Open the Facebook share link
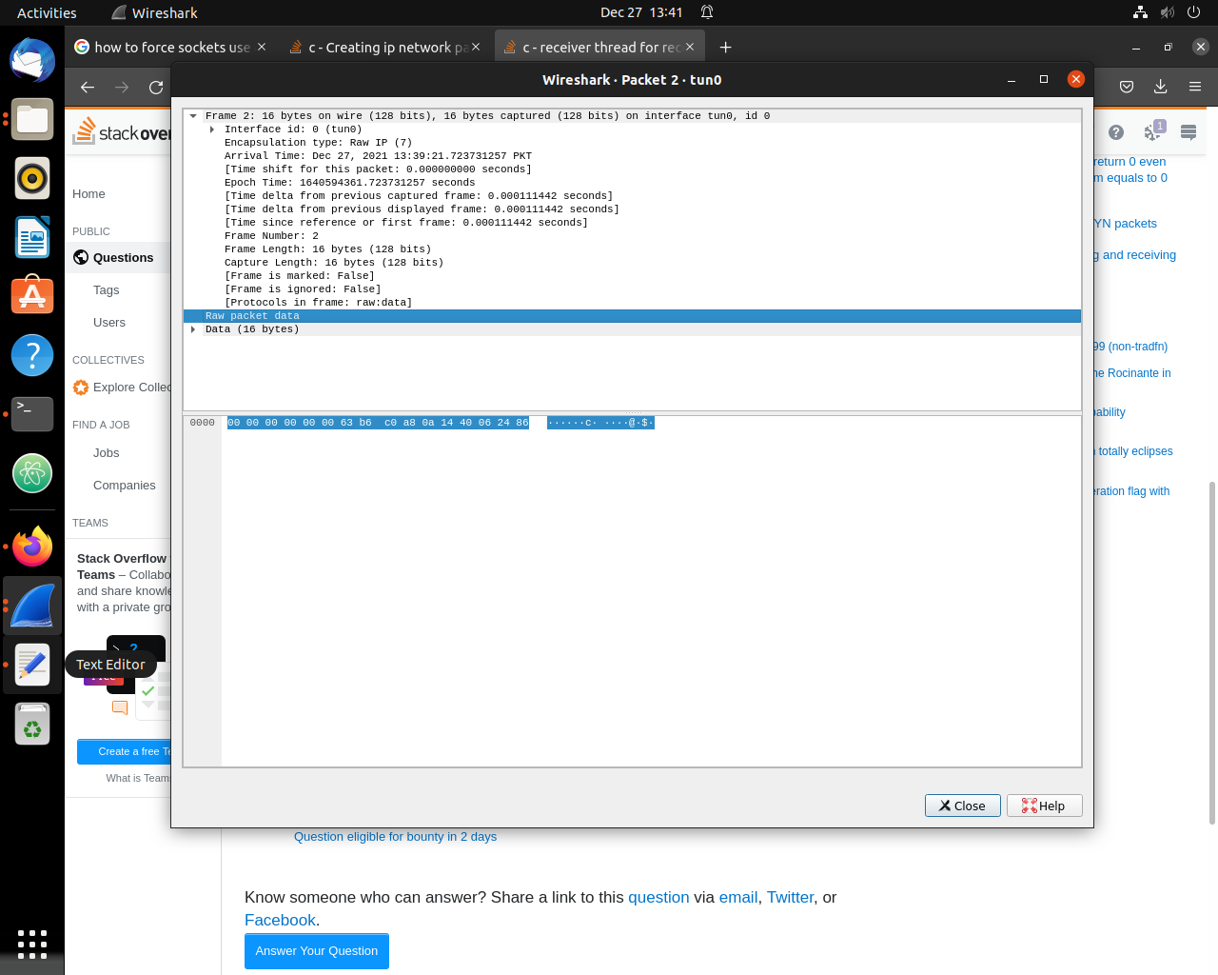Screen dimensions: 1218x975 pos(280,920)
